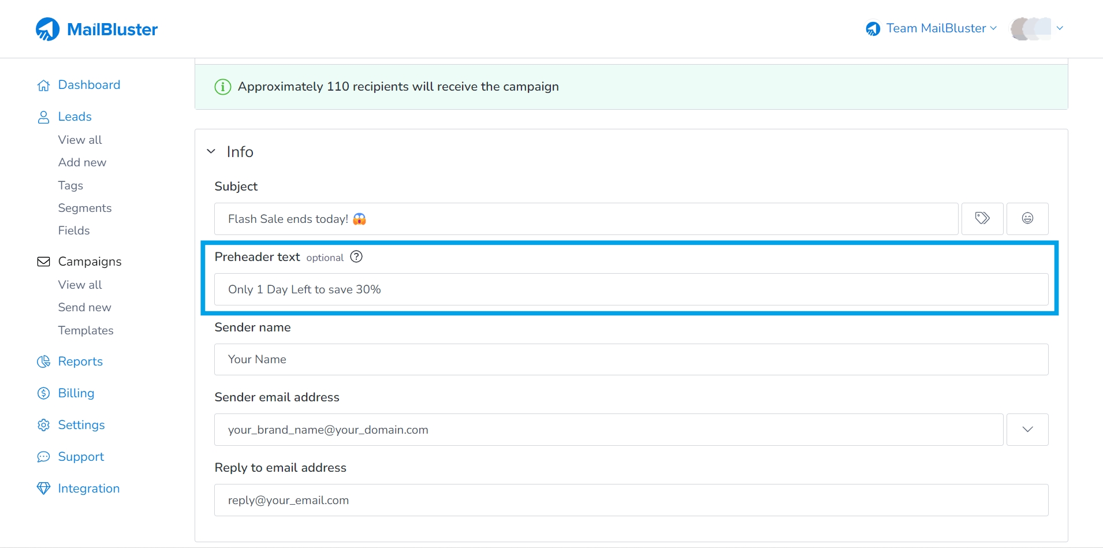Click the preheader text help question mark
Screen dimensions: 1103x548
pyautogui.click(x=356, y=257)
